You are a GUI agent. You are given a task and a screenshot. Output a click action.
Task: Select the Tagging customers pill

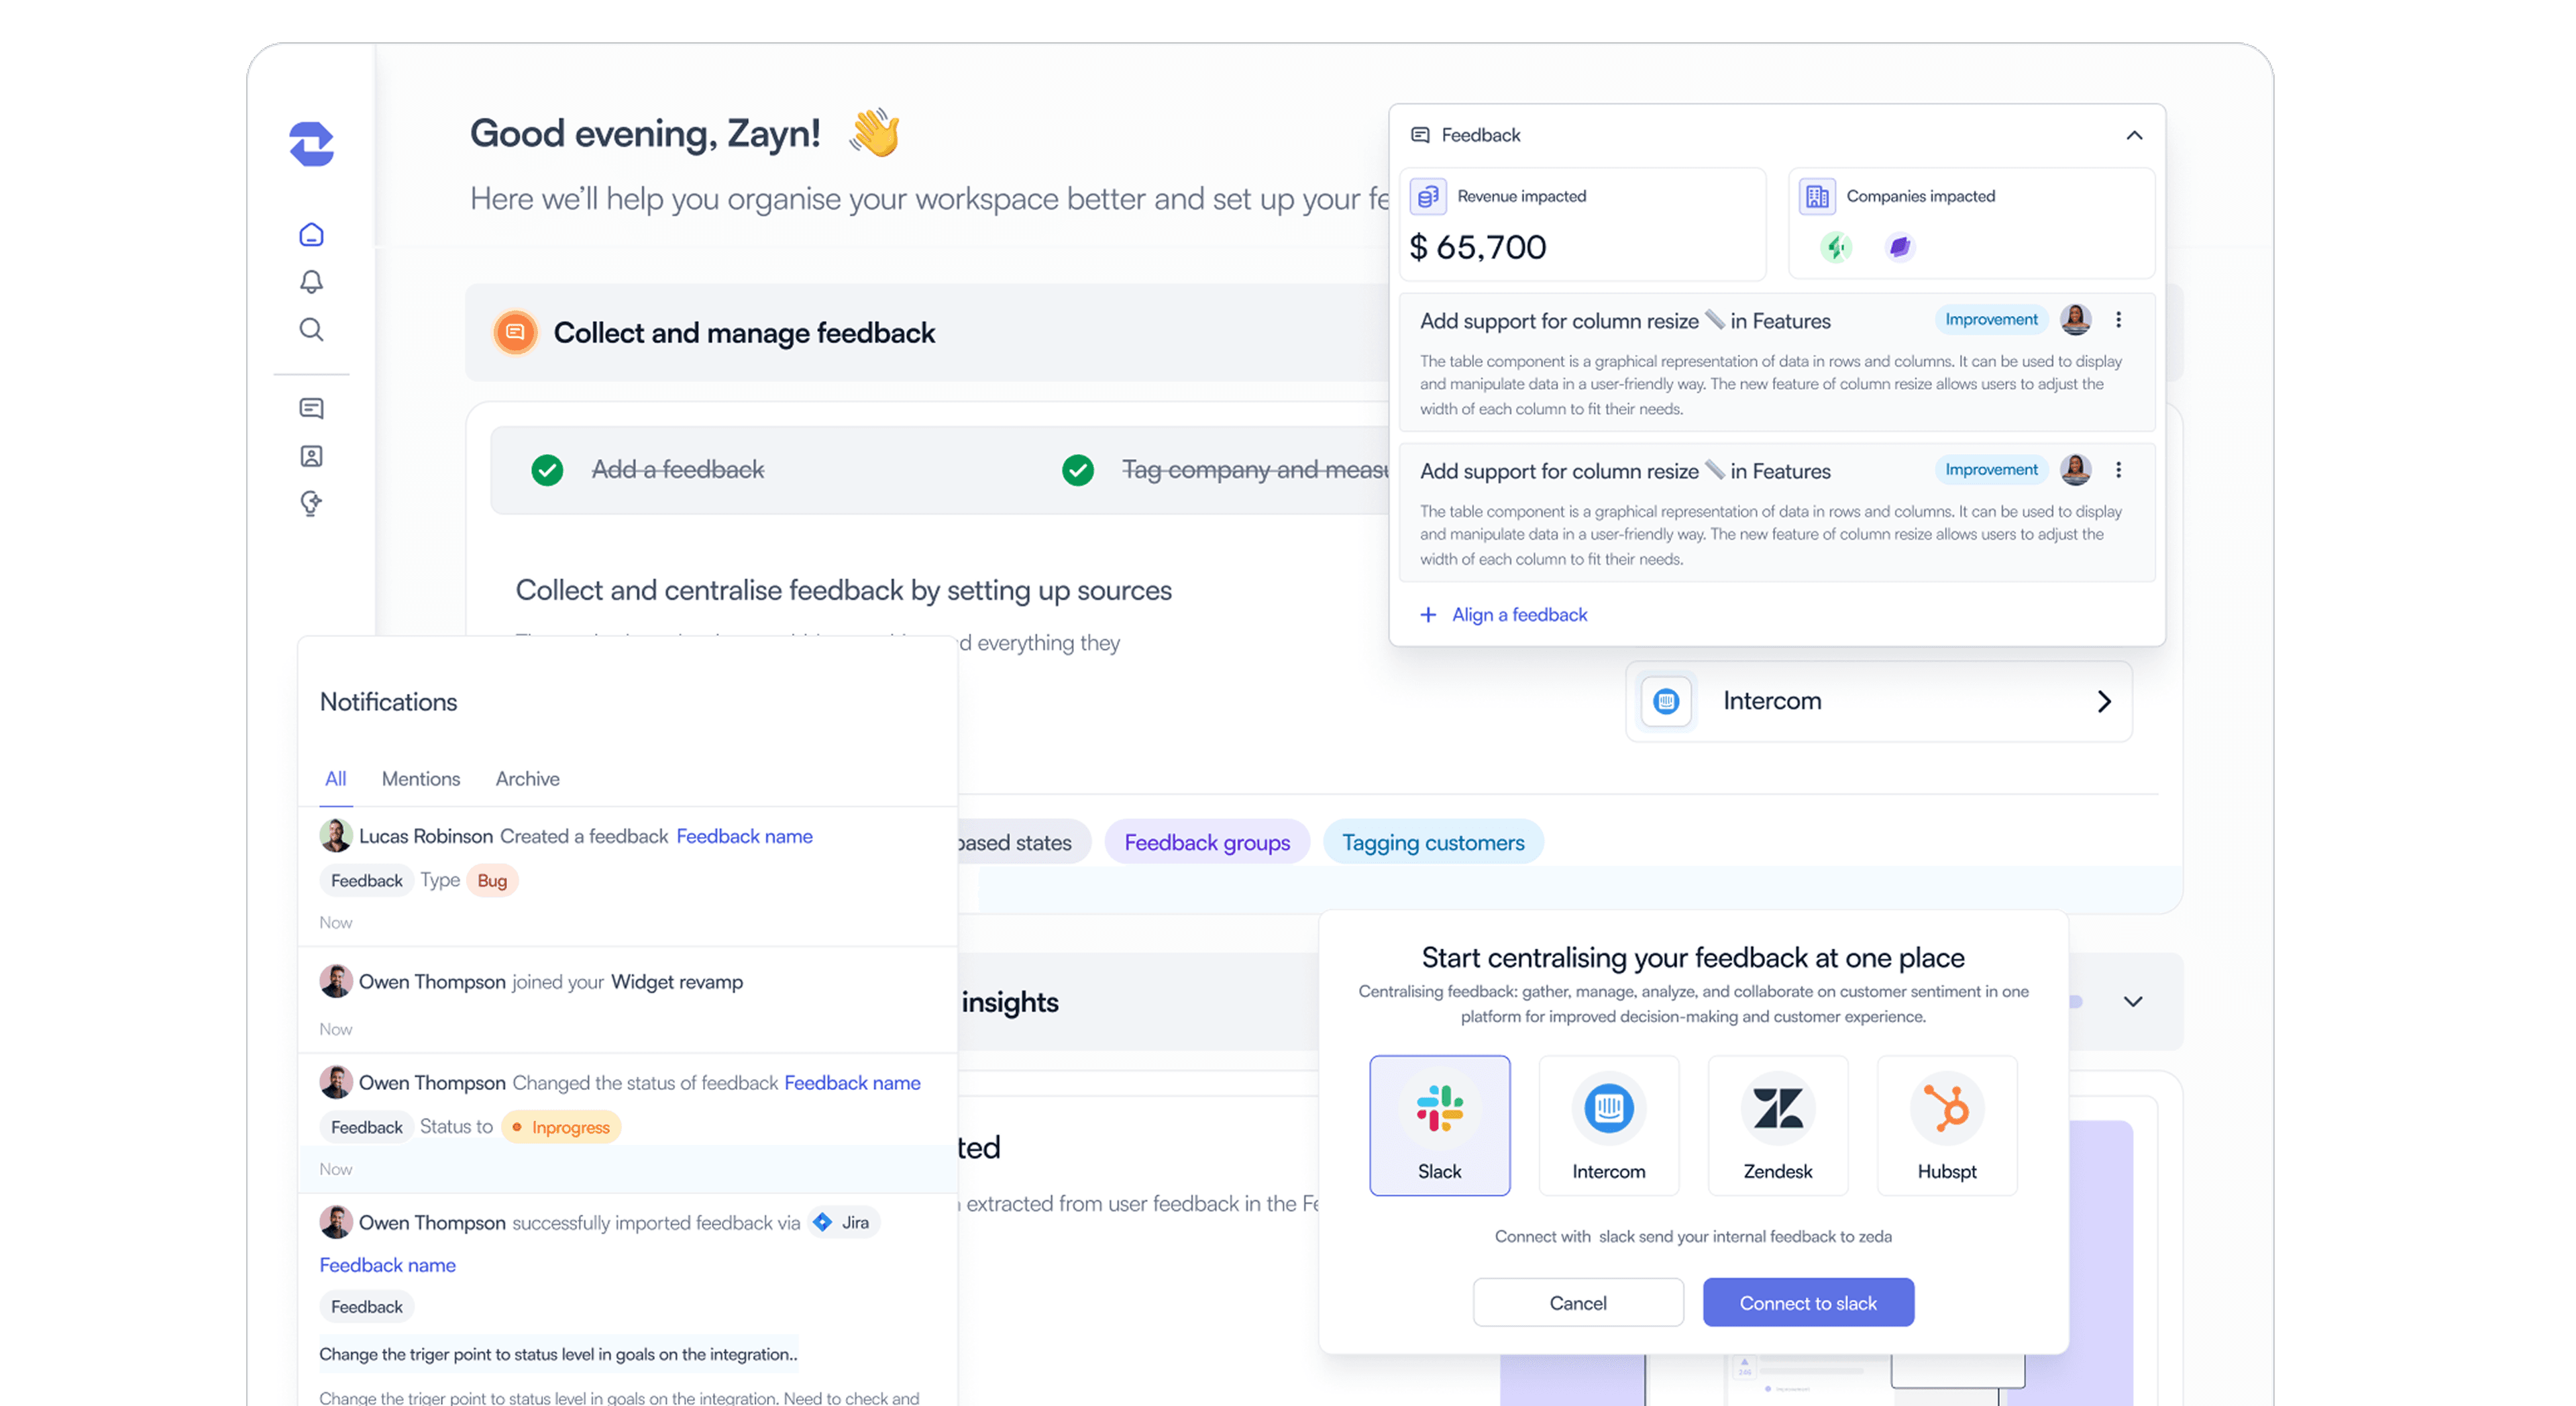tap(1433, 843)
